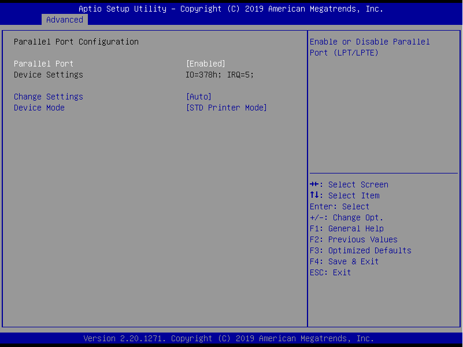Click the Enter: Select hint
This screenshot has width=463, height=347.
click(x=340, y=206)
